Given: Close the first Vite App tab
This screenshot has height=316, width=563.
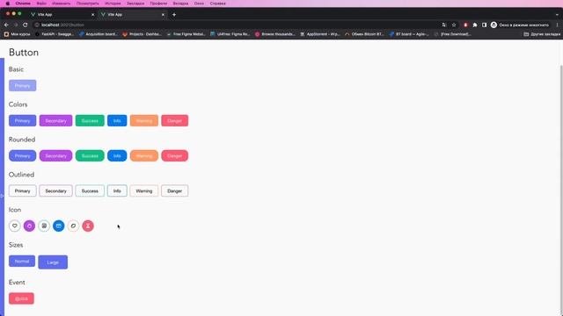Looking at the screenshot, I should point(92,15).
